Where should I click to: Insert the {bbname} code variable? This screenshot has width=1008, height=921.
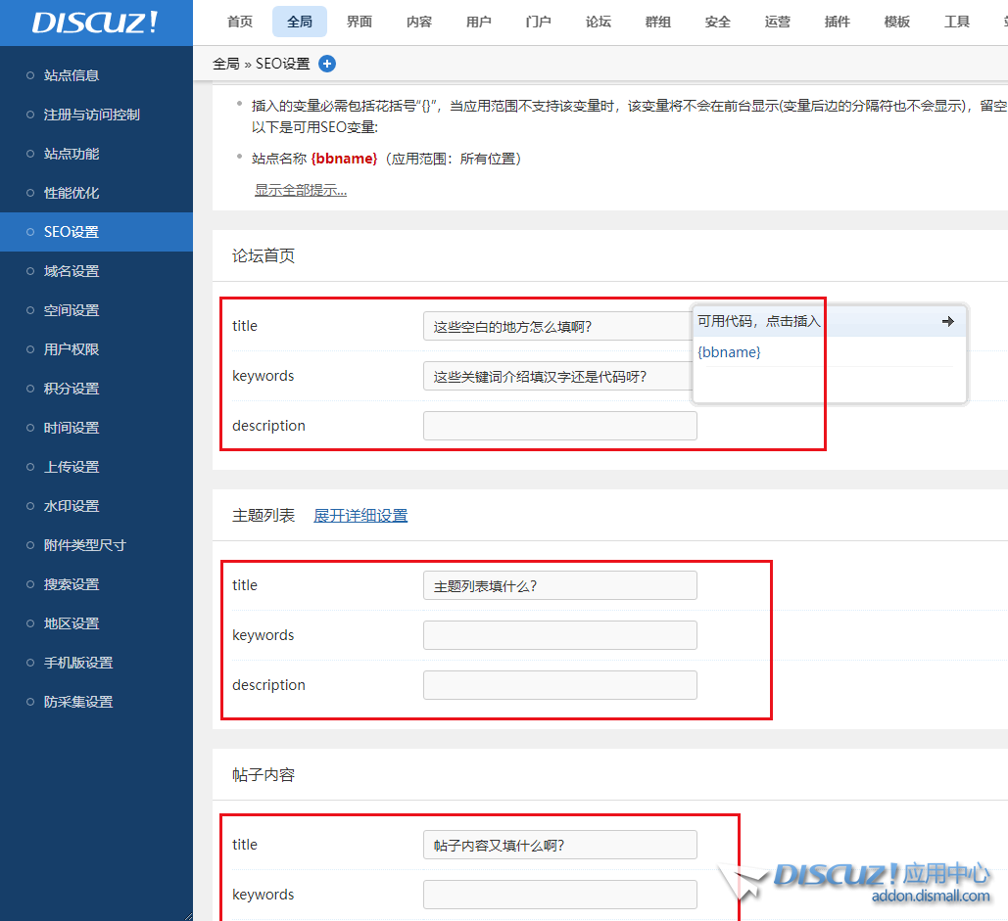coord(729,352)
